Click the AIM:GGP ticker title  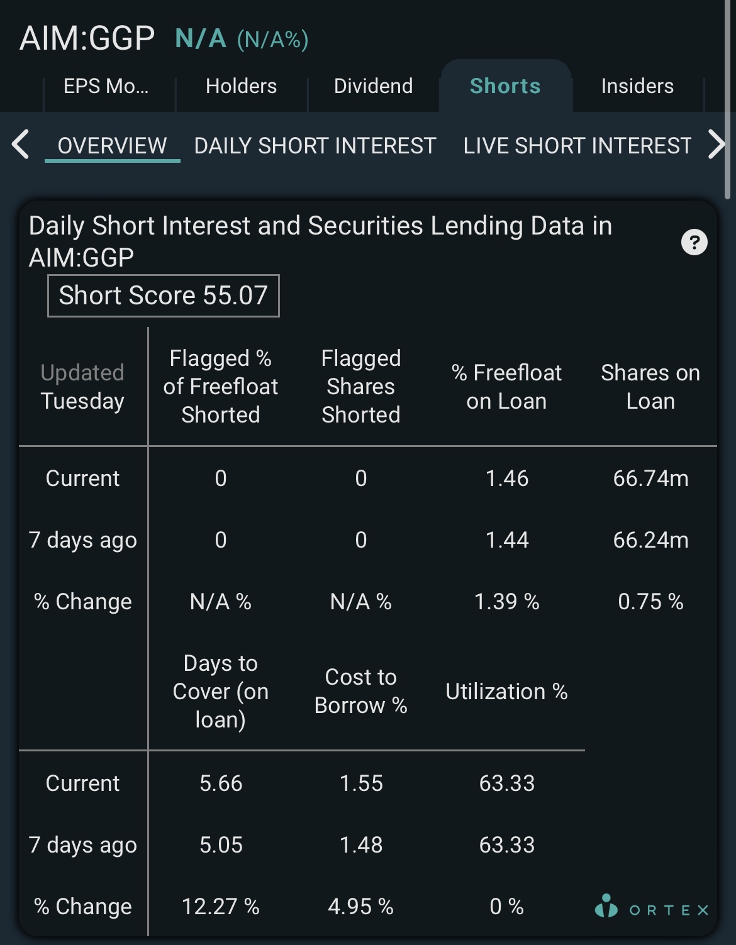coord(87,38)
